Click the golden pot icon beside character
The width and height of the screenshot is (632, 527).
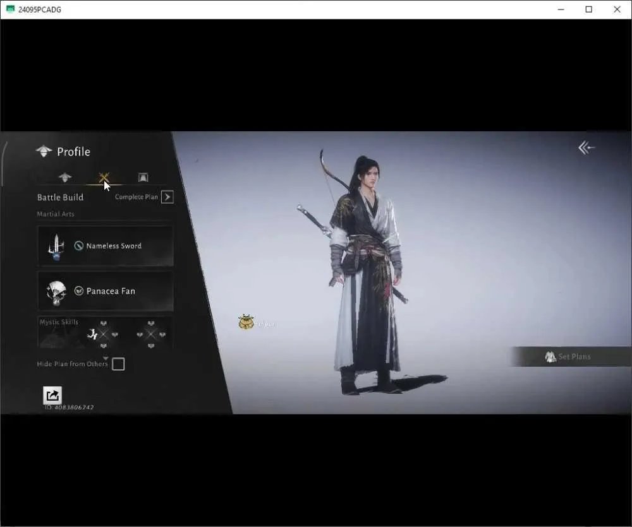(x=246, y=322)
